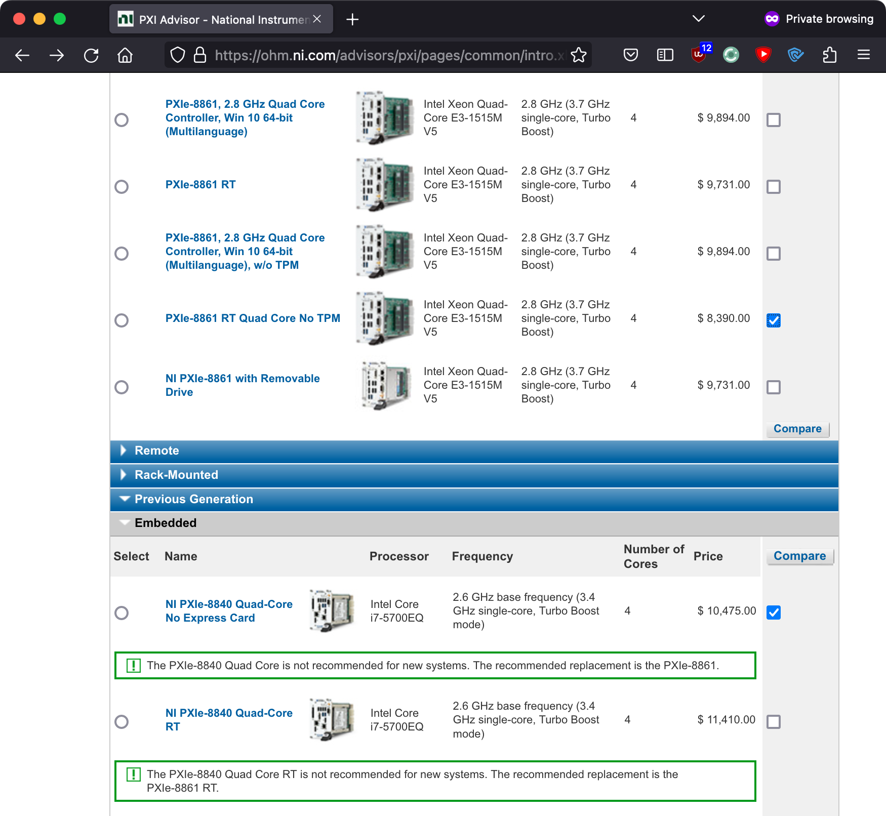Expand the Rack-Mounted section
Image resolution: width=886 pixels, height=816 pixels.
tap(176, 475)
